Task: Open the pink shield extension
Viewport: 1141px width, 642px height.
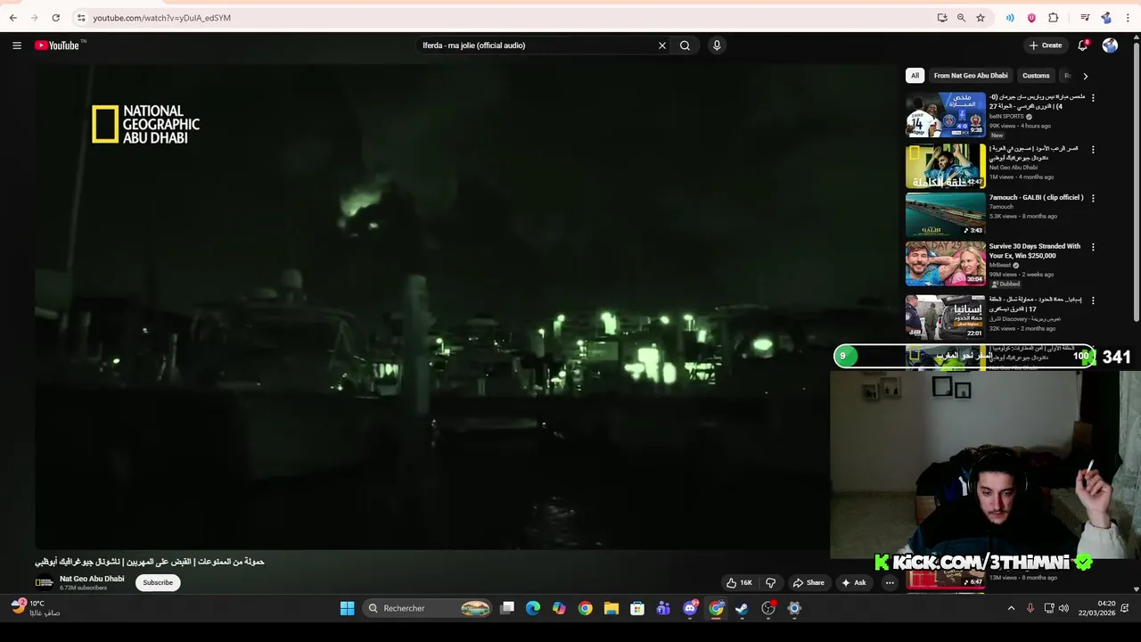Action: pyautogui.click(x=1031, y=18)
